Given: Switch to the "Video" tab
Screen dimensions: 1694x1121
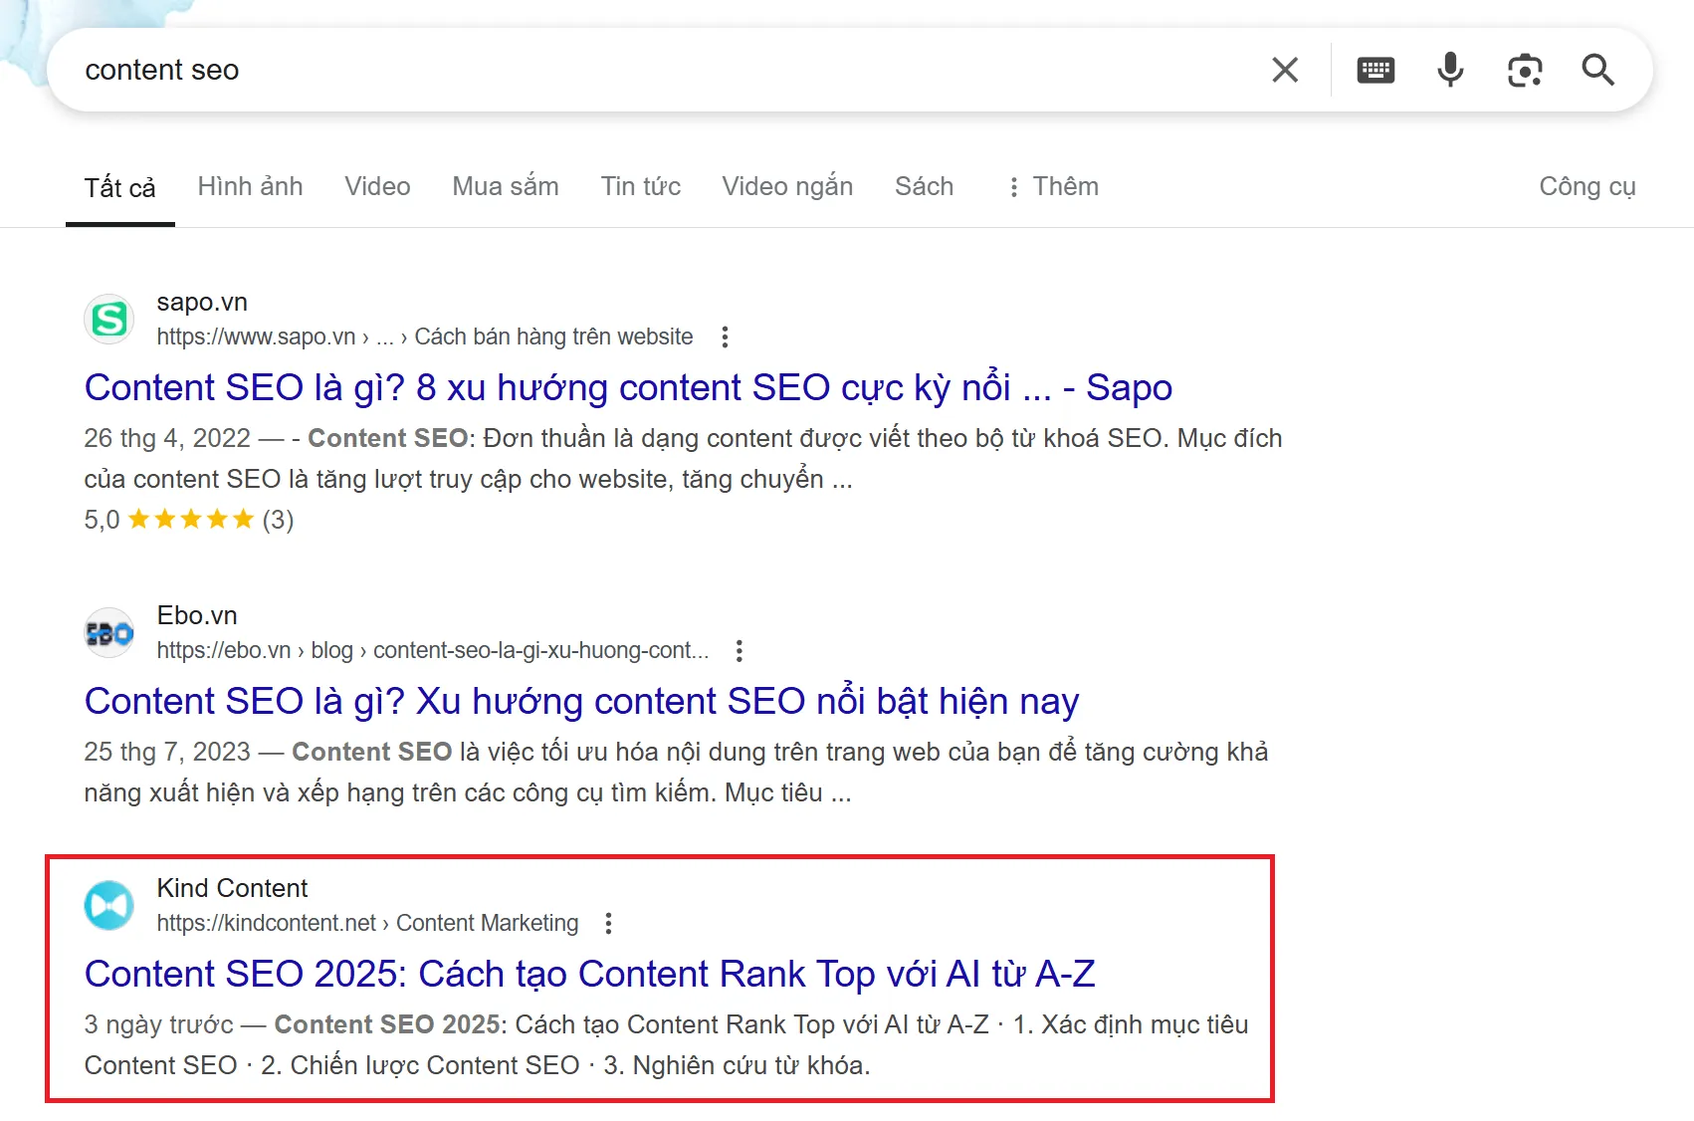Looking at the screenshot, I should 377,186.
